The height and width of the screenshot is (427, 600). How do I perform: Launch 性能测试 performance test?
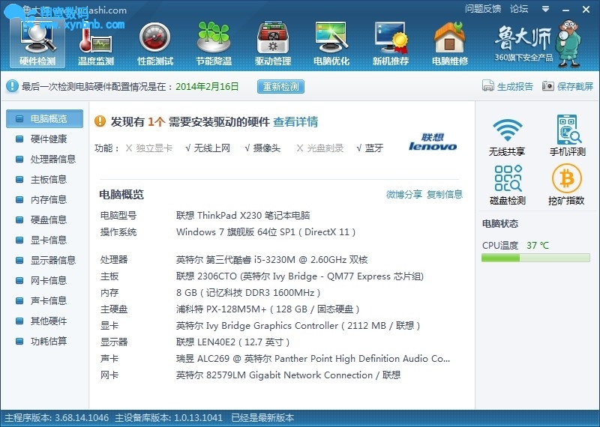pos(155,43)
